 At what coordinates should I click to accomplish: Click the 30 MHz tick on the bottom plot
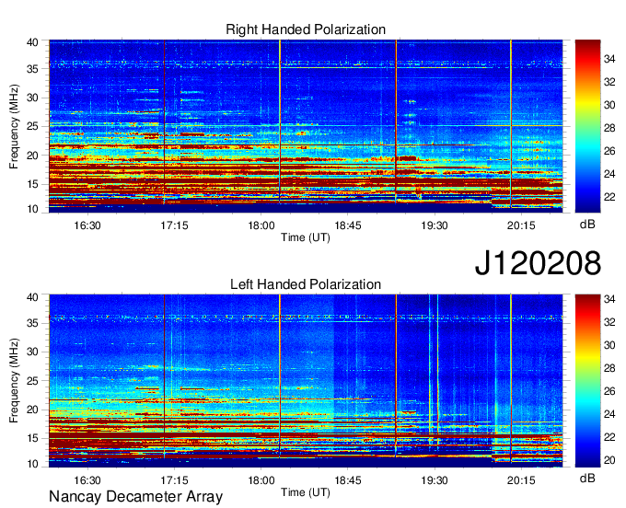pyautogui.click(x=32, y=352)
